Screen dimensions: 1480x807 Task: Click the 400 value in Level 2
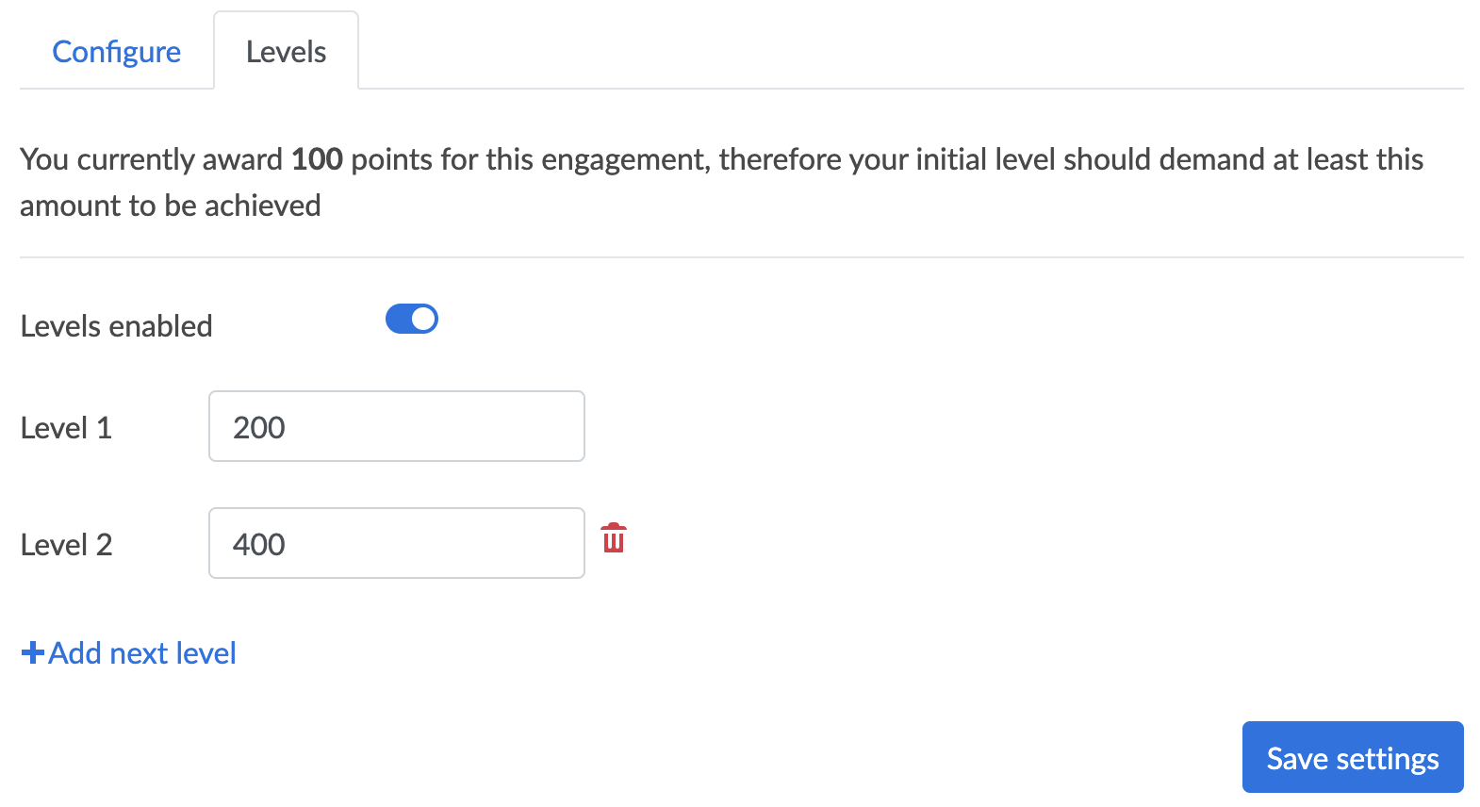tap(259, 544)
